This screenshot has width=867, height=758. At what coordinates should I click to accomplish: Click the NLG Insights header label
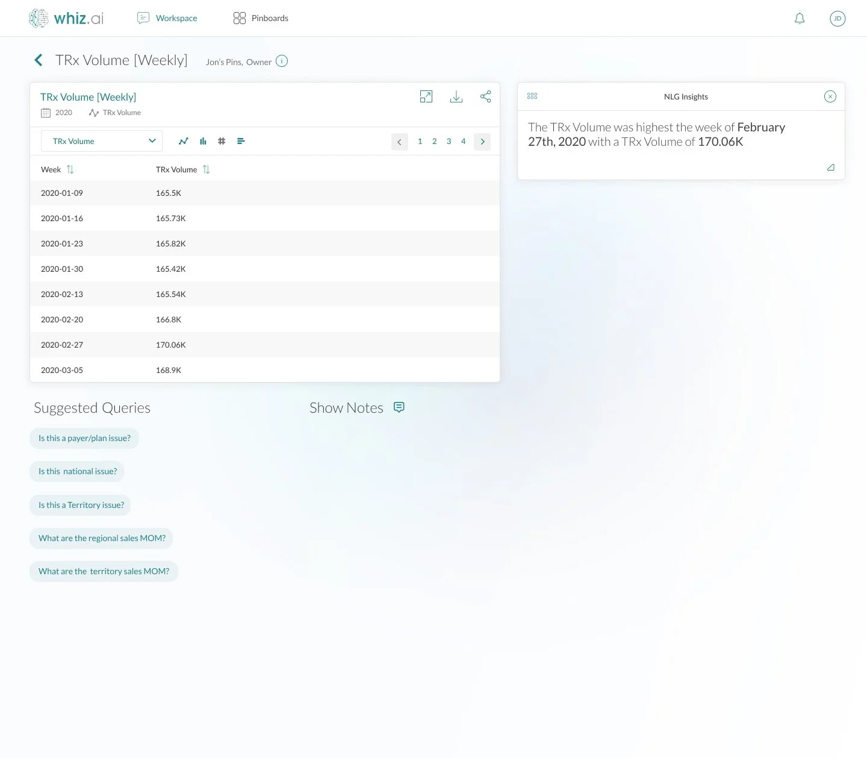click(686, 96)
